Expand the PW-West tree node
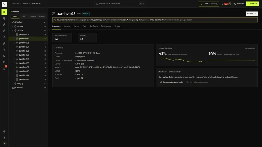Viewport: 262px width, 147px height. point(11,87)
